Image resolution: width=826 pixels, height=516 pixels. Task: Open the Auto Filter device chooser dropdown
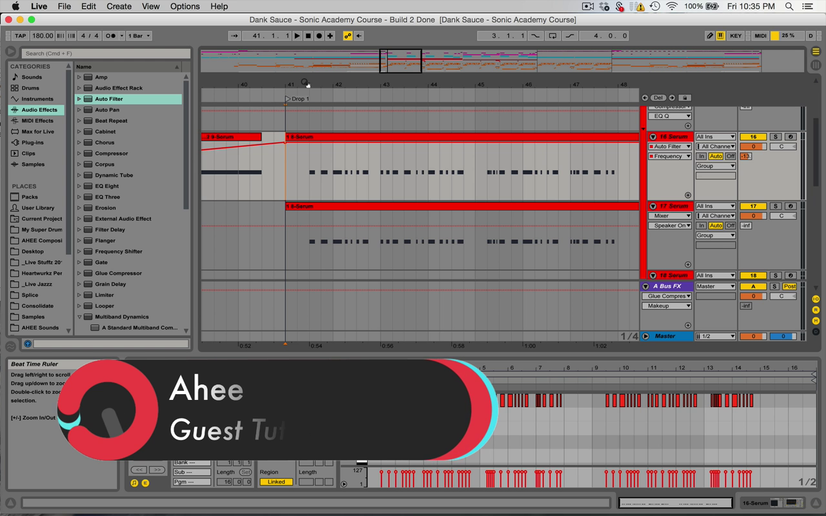point(670,146)
